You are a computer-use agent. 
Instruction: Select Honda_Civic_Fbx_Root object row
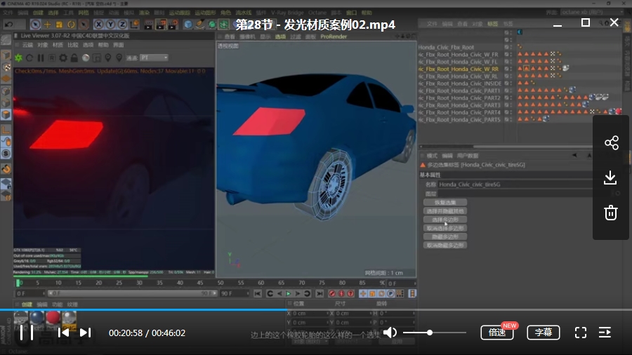click(x=446, y=47)
